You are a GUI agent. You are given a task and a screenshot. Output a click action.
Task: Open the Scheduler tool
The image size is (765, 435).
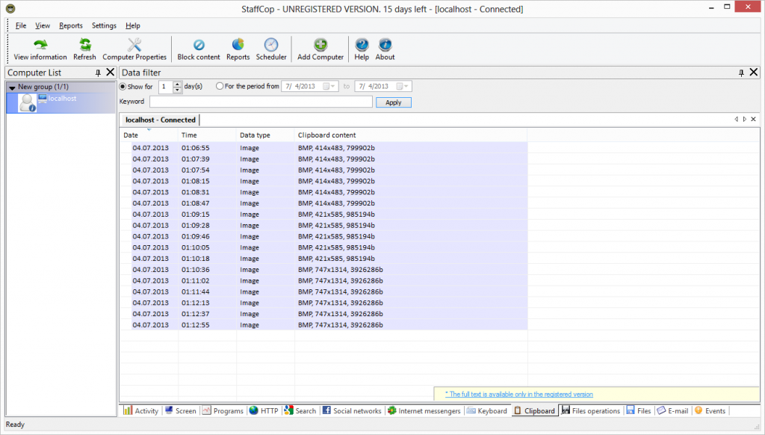[271, 49]
